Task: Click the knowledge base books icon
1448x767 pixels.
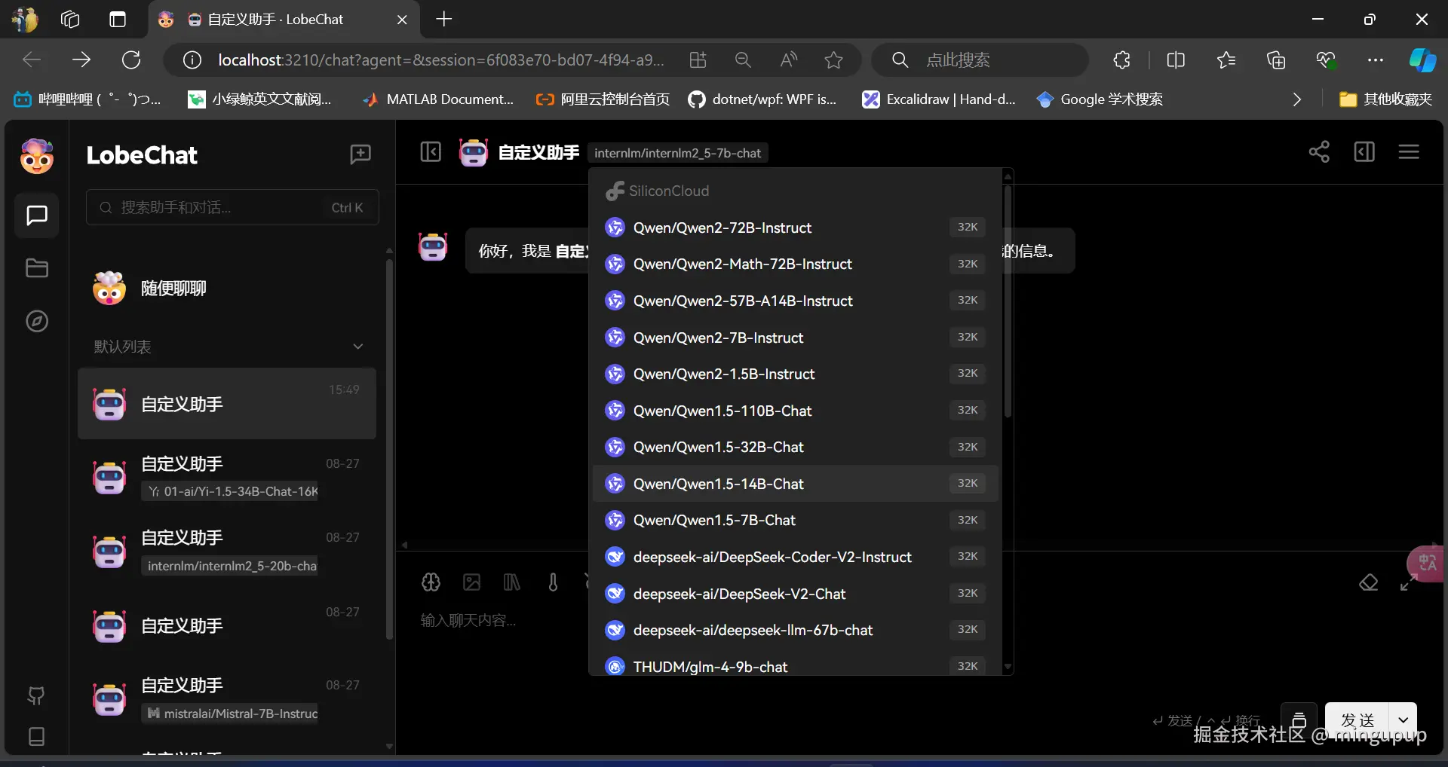Action: (x=512, y=582)
